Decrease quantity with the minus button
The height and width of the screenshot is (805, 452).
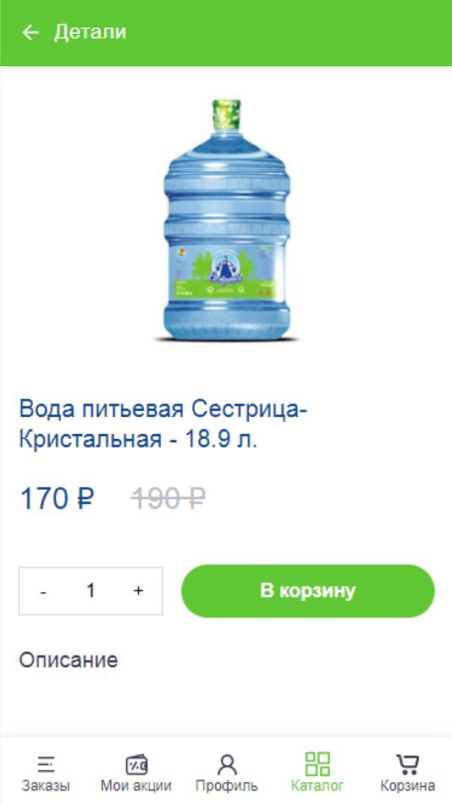point(44,591)
